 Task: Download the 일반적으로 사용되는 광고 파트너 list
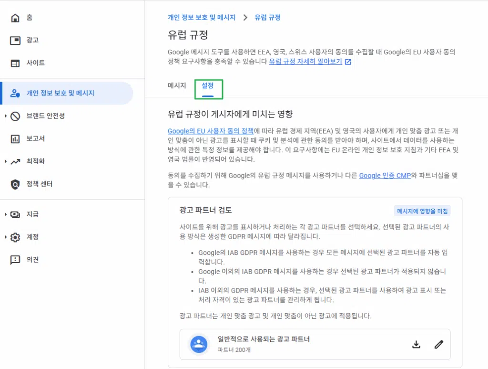416,344
